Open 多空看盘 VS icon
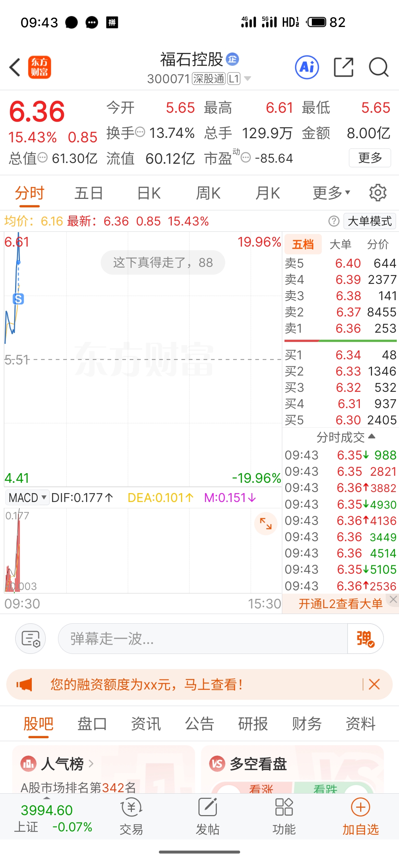Image resolution: width=399 pixels, height=865 pixels. coord(217,764)
